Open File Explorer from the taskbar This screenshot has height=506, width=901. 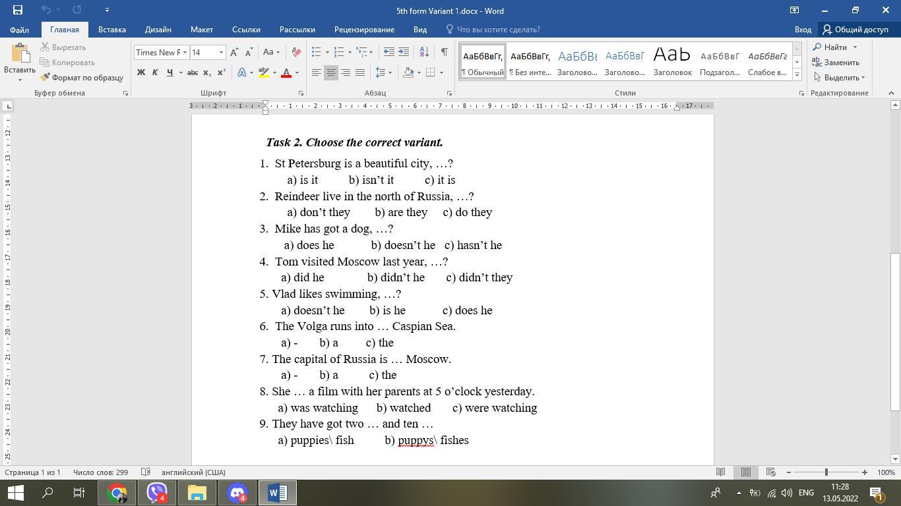[197, 493]
